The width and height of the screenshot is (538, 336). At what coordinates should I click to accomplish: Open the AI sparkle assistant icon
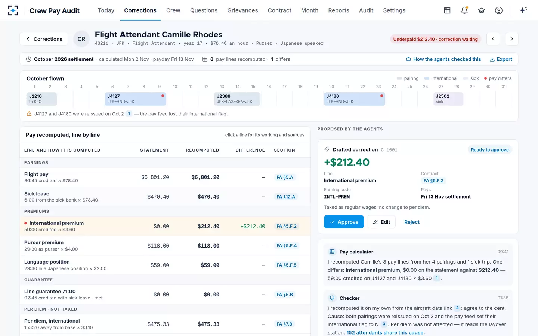[523, 10]
